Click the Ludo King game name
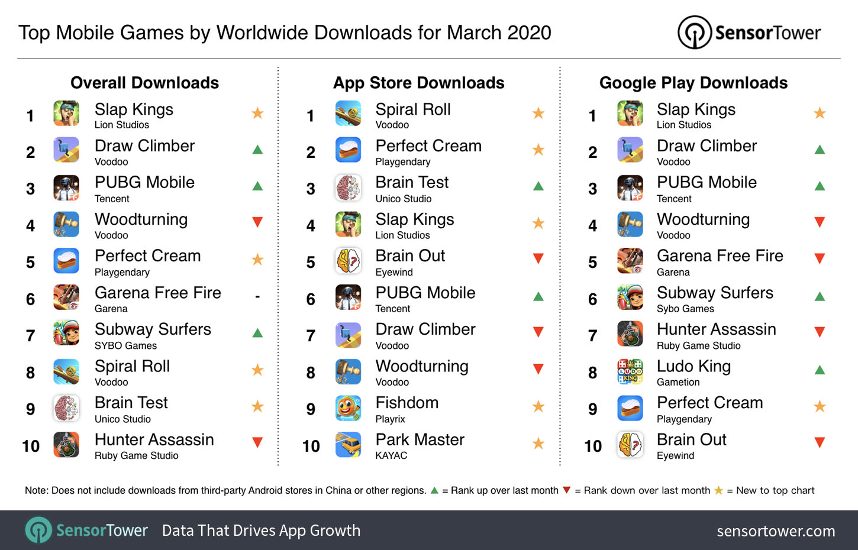The image size is (858, 550). tap(694, 367)
